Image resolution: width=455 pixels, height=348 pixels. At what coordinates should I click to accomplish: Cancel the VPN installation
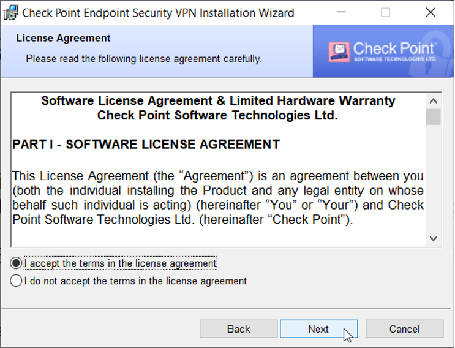[x=404, y=329]
